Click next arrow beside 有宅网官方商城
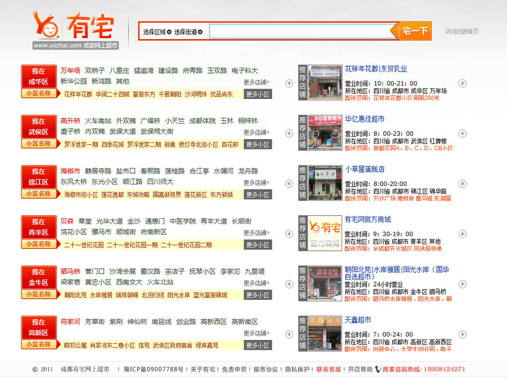507x380 pixels. 462,234
